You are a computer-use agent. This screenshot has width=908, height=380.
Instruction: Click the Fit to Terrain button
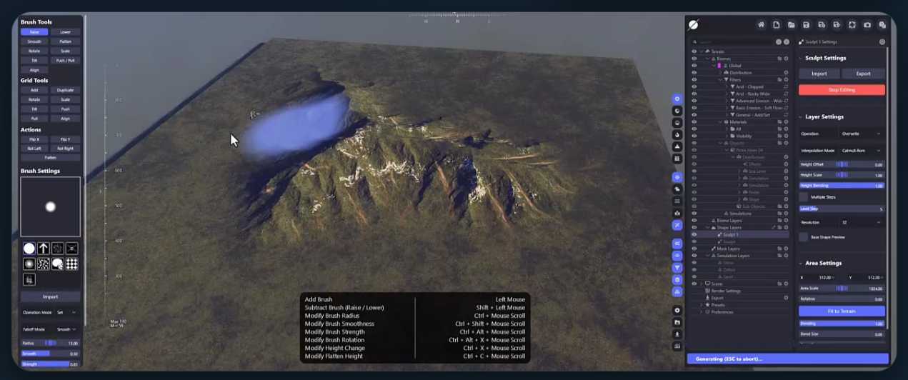coord(842,311)
